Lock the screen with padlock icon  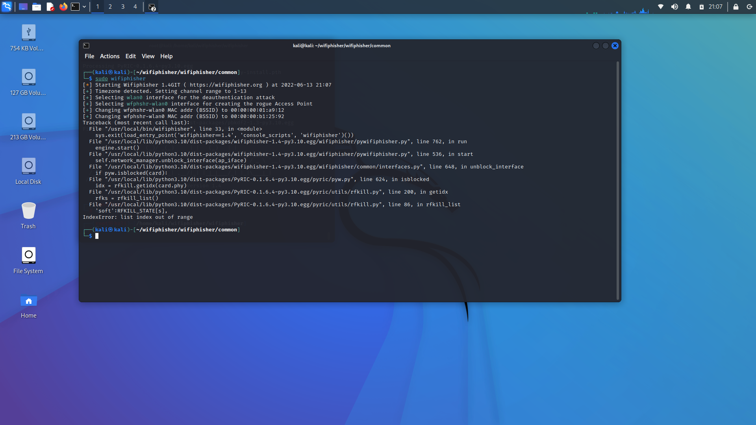736,7
